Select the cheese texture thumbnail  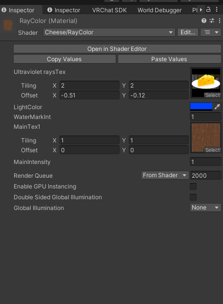click(x=206, y=83)
